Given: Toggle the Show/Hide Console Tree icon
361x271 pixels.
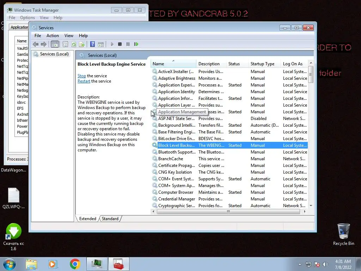Looking at the screenshot, I should (x=55, y=44).
